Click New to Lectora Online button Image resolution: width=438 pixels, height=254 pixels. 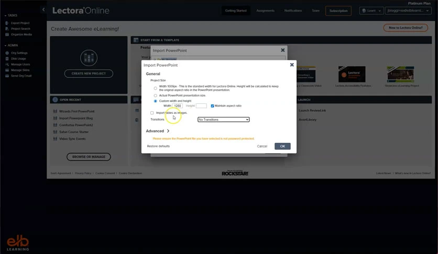[406, 28]
